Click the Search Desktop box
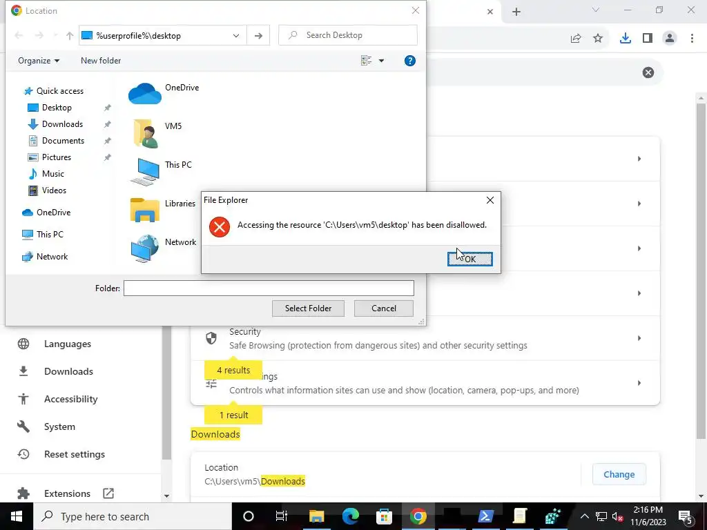Screen dimensions: 707x530 [x=348, y=35]
